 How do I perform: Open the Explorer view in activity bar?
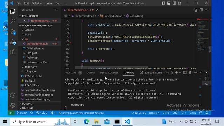point(13,11)
